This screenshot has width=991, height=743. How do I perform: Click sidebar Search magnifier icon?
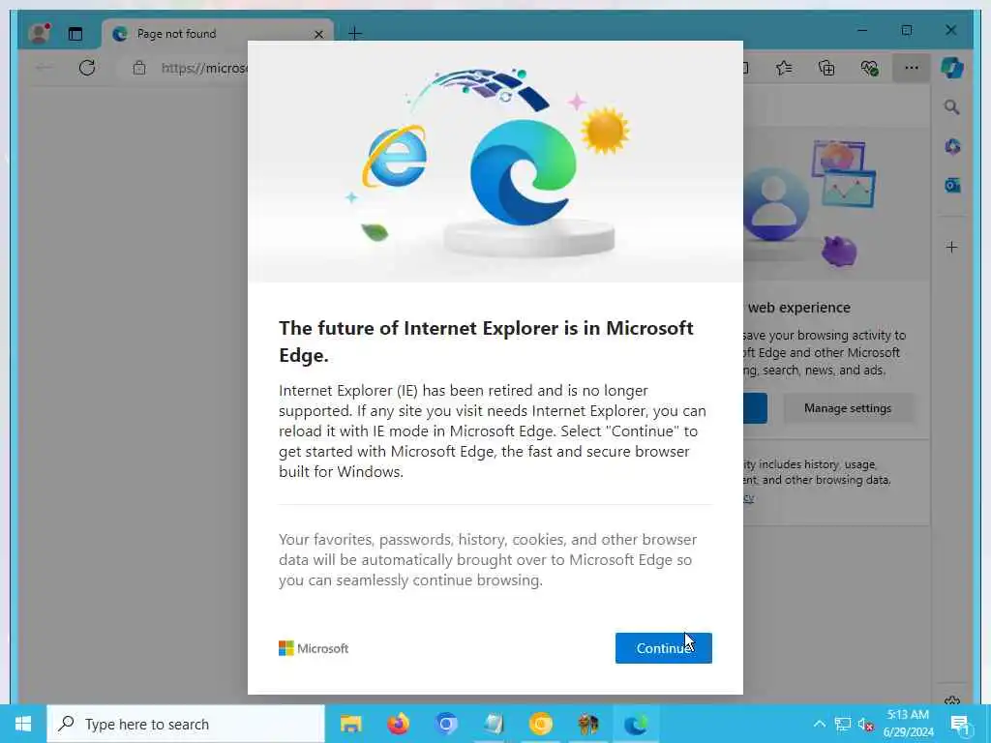[952, 107]
